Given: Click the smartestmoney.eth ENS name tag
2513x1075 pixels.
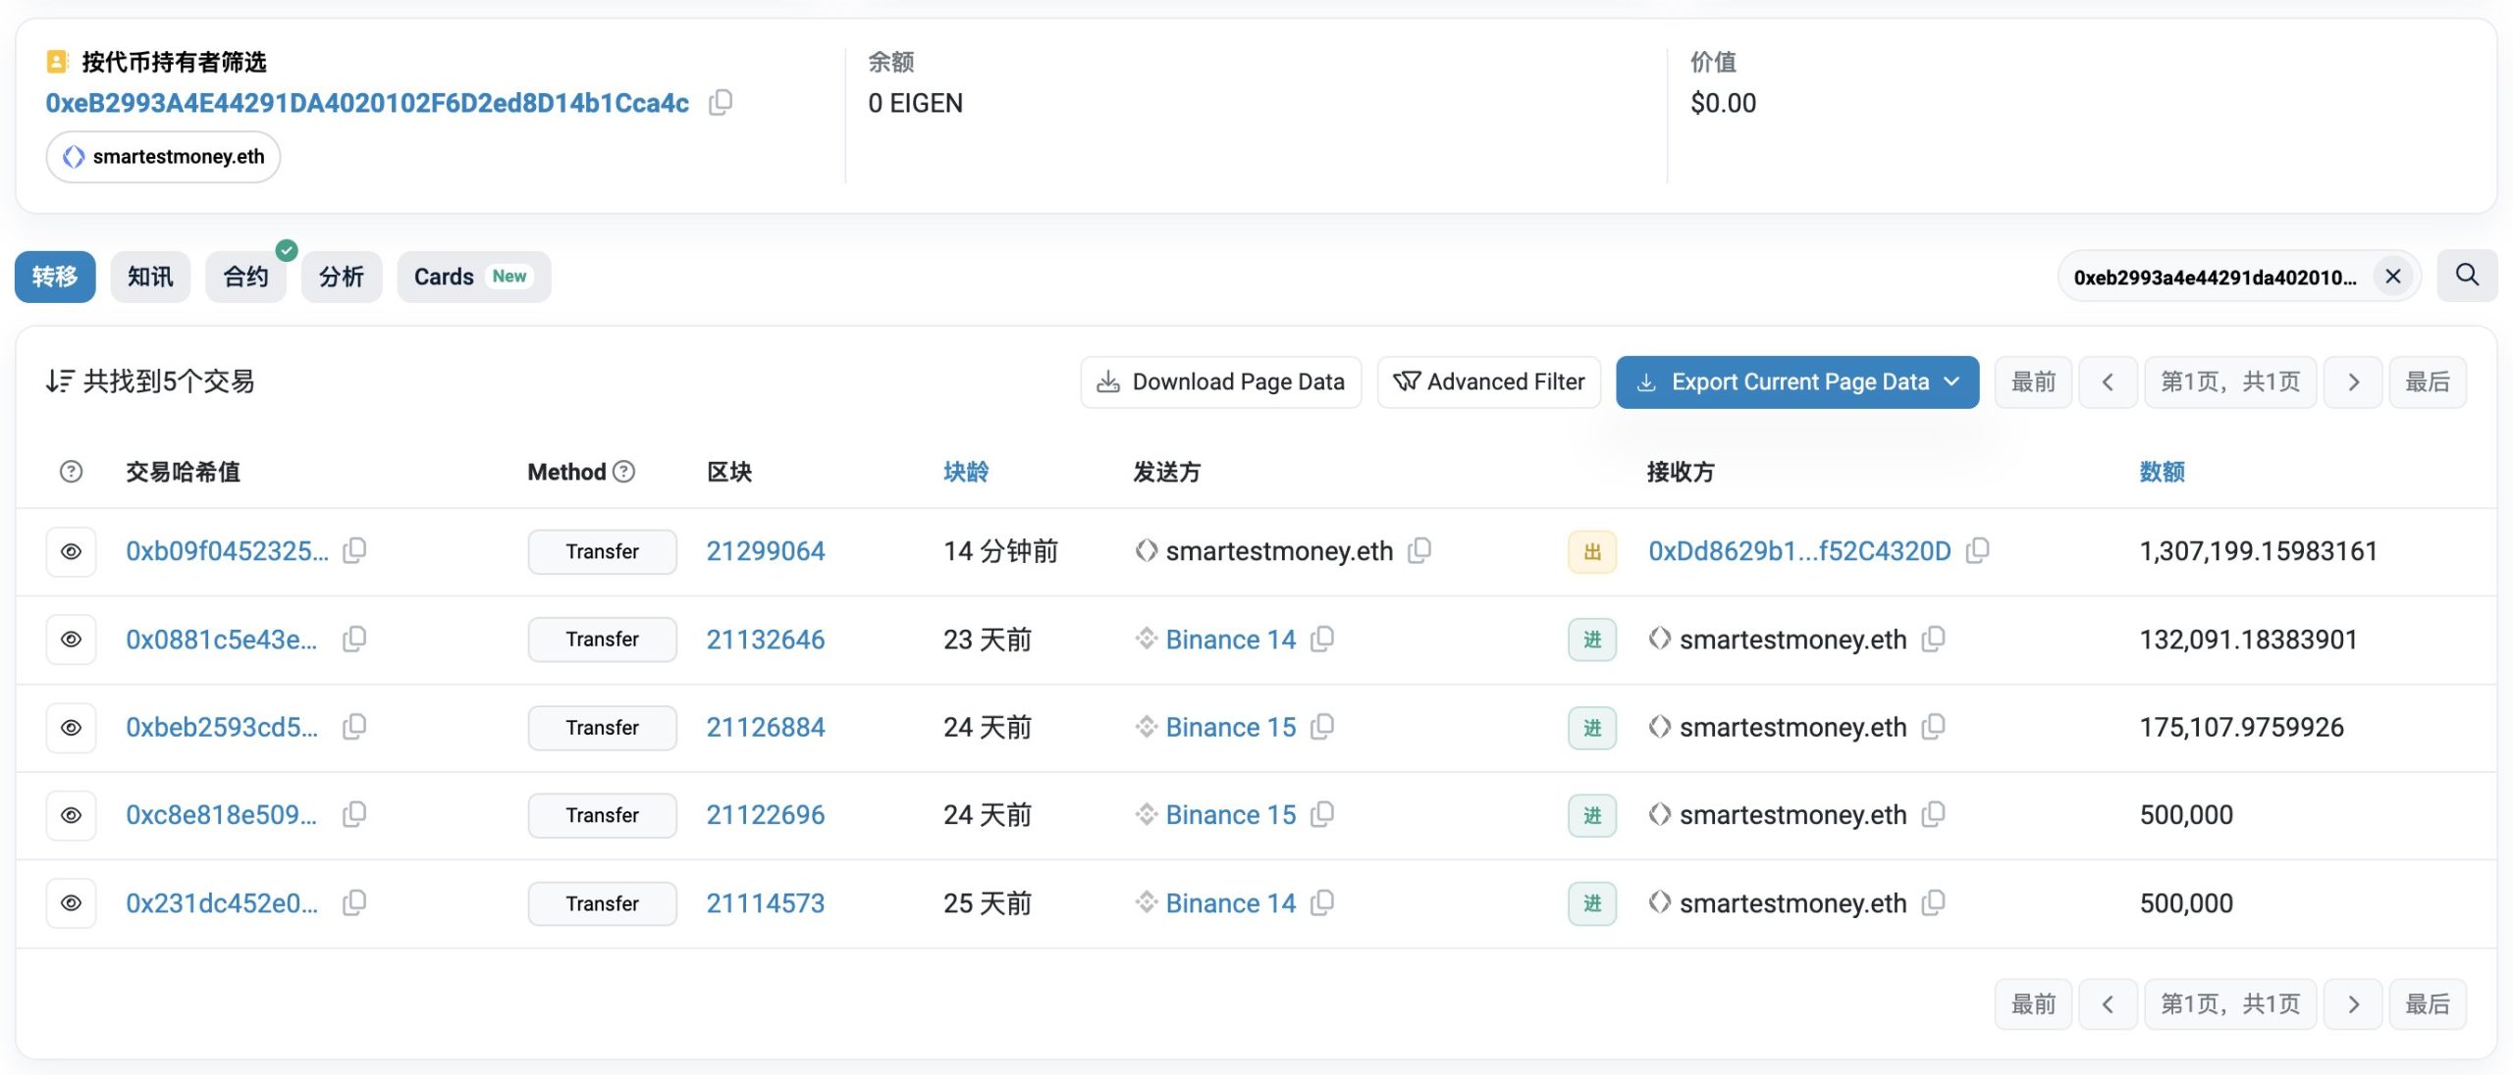Looking at the screenshot, I should 163,157.
